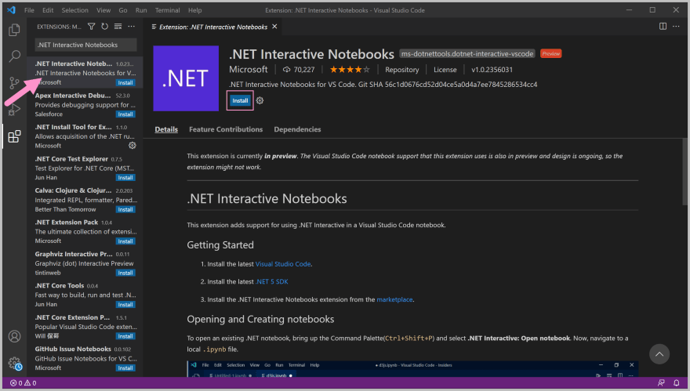The height and width of the screenshot is (391, 690).
Task: Switch to the Dependencies tab
Action: [297, 129]
